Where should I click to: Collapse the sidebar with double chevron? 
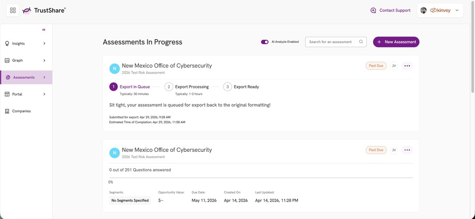44,30
